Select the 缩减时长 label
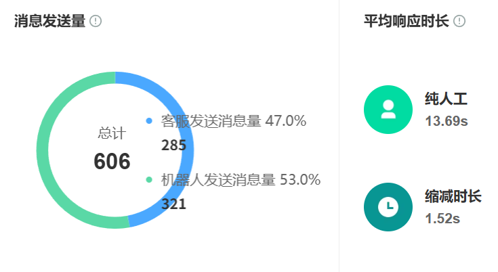This screenshot has height=272, width=498. 453,197
